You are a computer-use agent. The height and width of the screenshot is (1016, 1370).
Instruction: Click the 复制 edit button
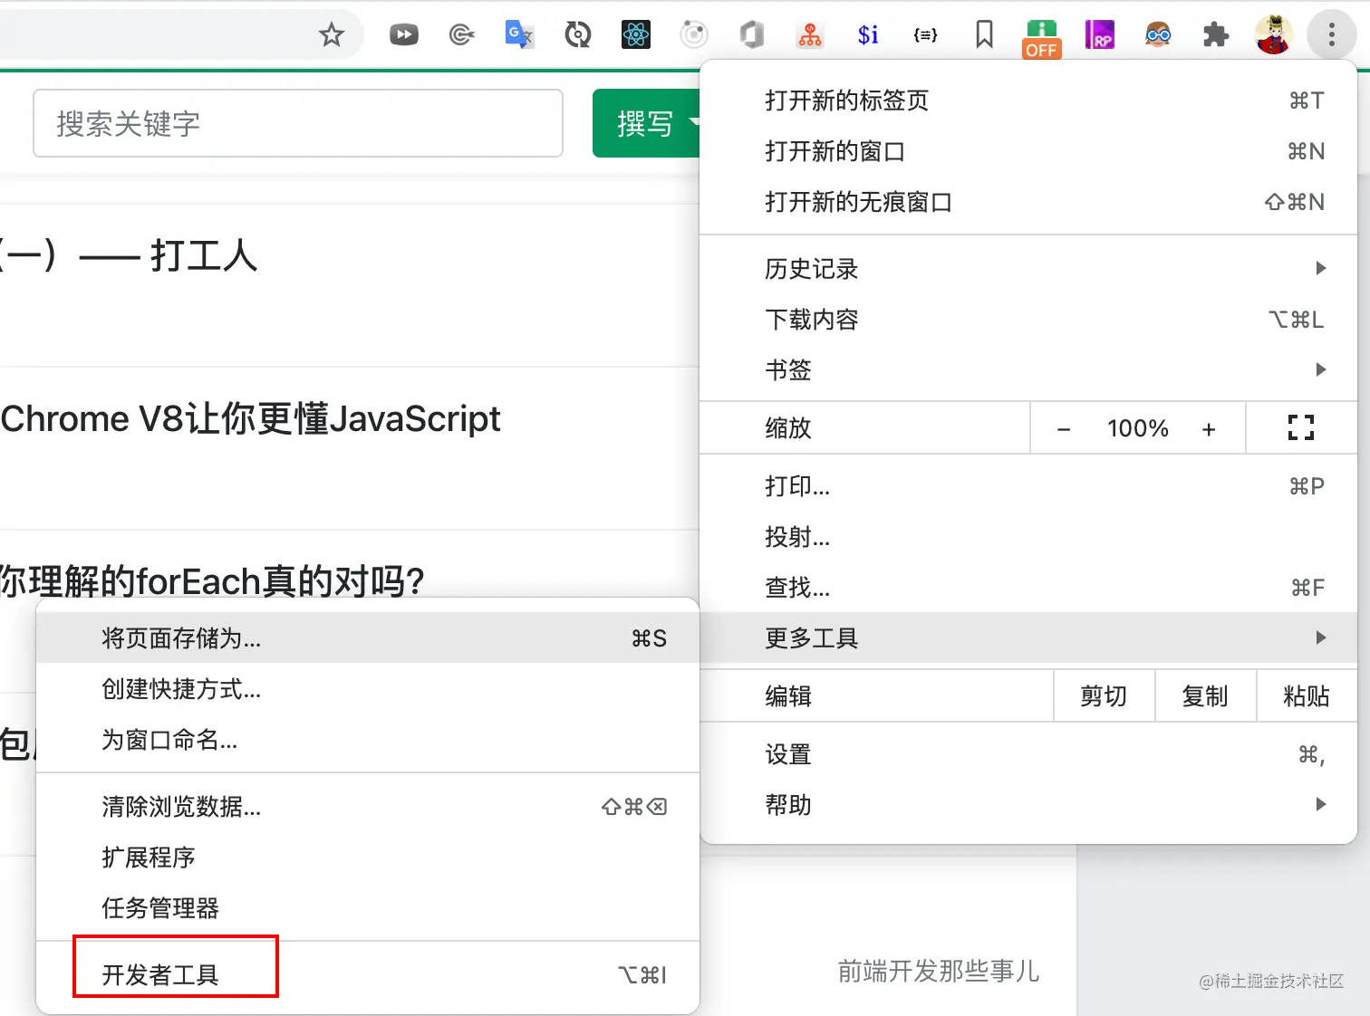point(1205,695)
